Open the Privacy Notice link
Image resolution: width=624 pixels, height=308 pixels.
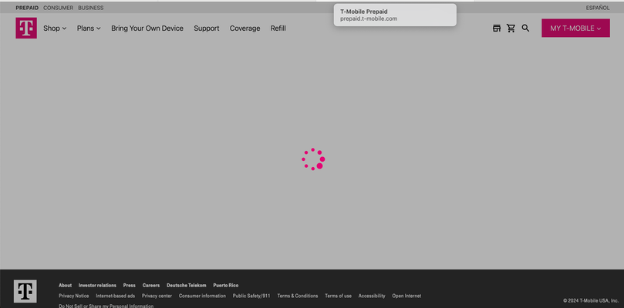(x=74, y=296)
